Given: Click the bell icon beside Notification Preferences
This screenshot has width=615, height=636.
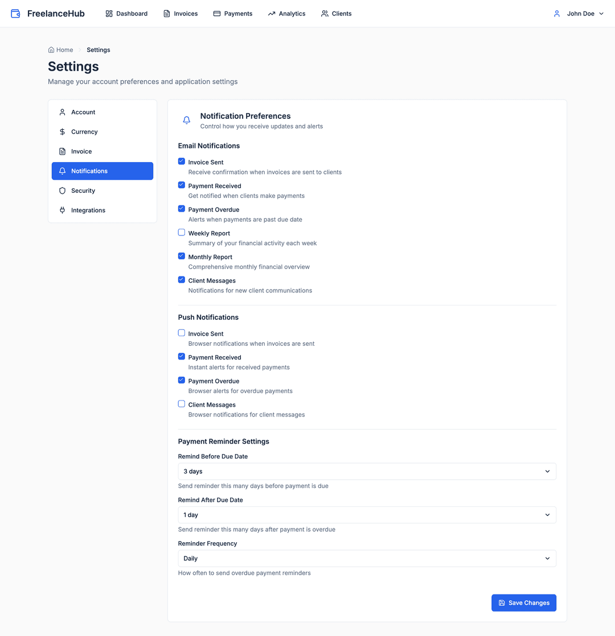Looking at the screenshot, I should (186, 120).
